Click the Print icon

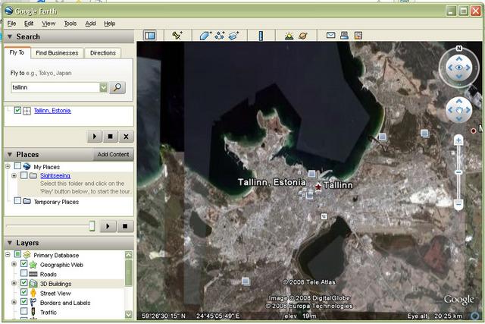click(344, 36)
